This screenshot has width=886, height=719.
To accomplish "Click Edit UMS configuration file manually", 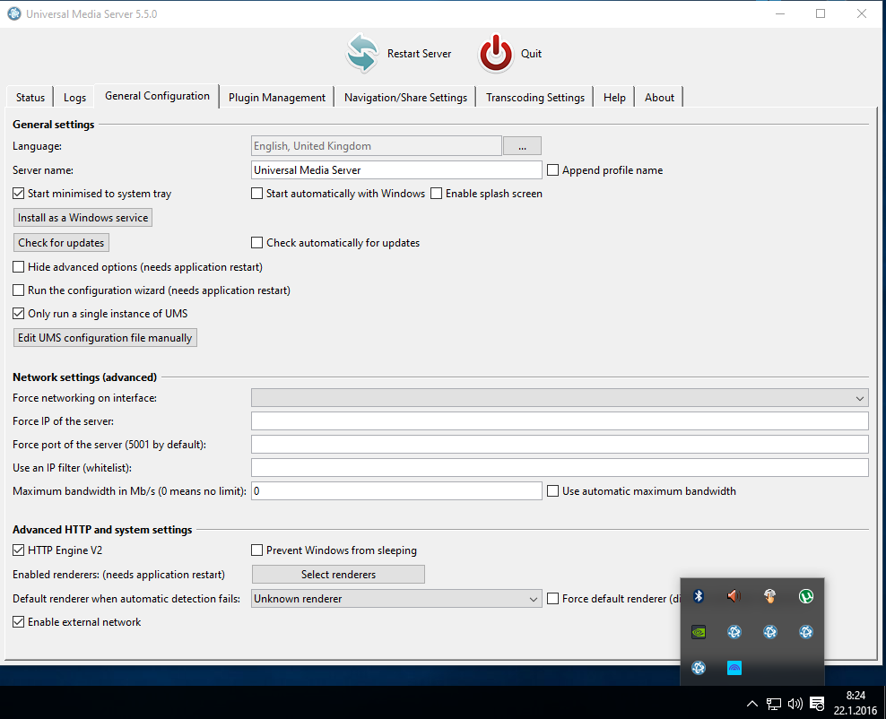I will (x=105, y=338).
